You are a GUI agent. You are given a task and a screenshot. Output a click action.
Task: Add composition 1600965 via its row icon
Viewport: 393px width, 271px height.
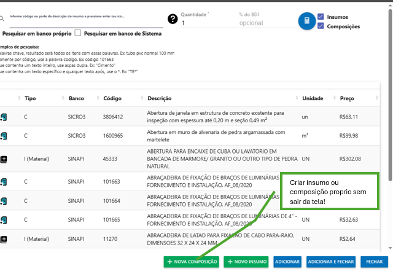pos(4,136)
